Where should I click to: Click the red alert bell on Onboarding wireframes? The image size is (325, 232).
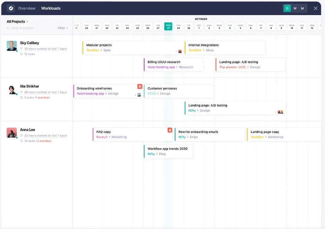[140, 87]
